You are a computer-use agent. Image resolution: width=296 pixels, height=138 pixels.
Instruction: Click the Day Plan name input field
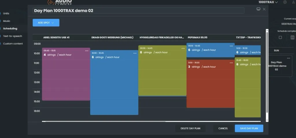tap(138, 11)
